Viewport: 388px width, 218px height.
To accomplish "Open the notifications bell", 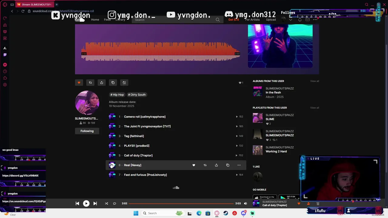I will pyautogui.click(x=300, y=20).
